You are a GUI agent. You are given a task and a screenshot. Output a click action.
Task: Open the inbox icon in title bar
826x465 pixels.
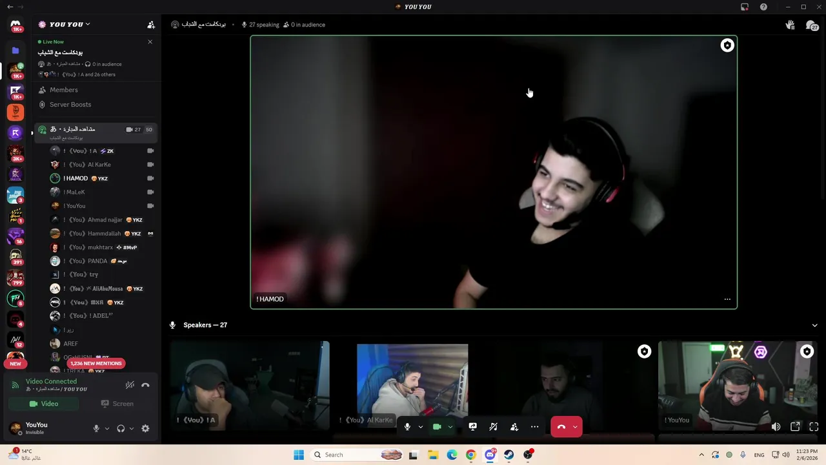745,6
